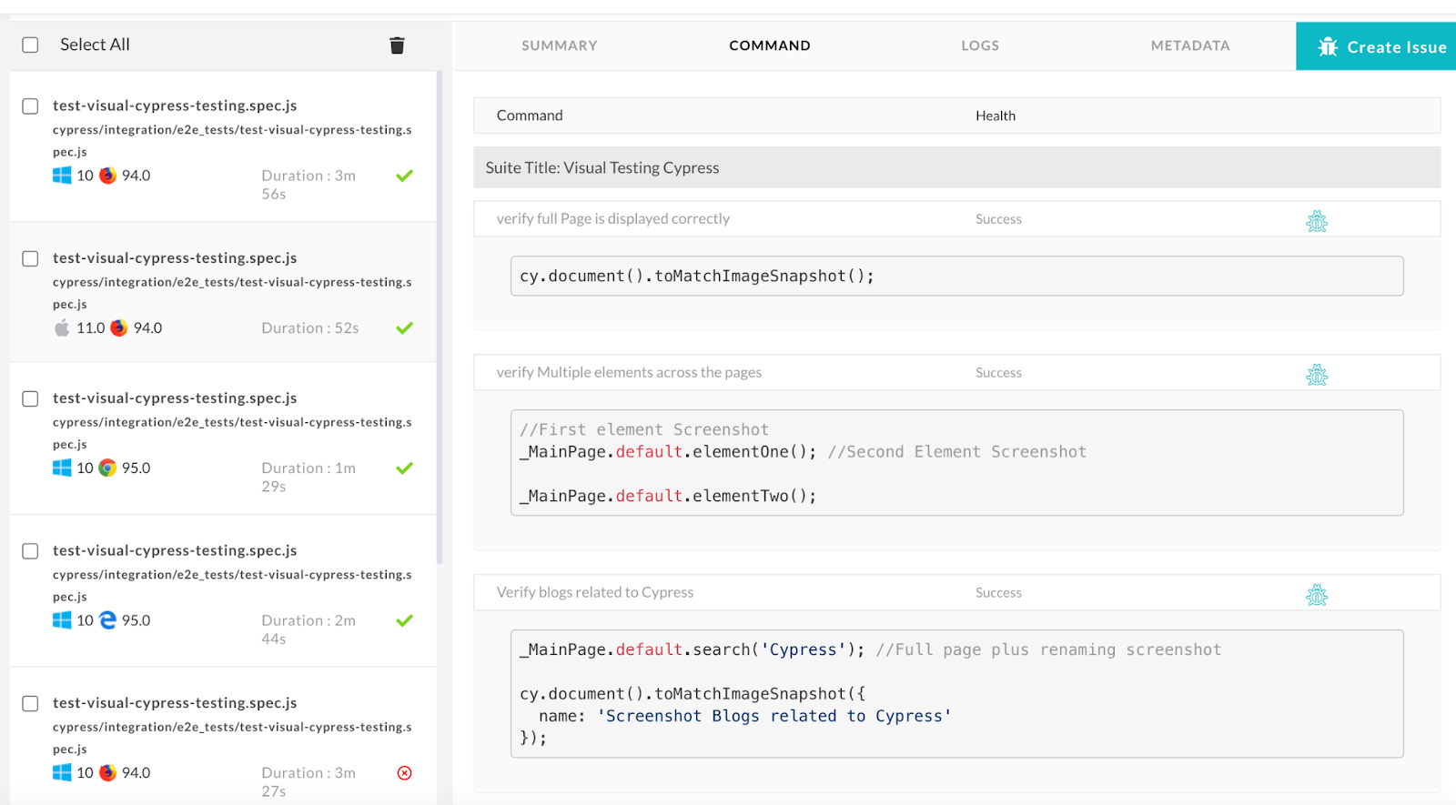Click green checkmark on the 52s test

pyautogui.click(x=405, y=327)
